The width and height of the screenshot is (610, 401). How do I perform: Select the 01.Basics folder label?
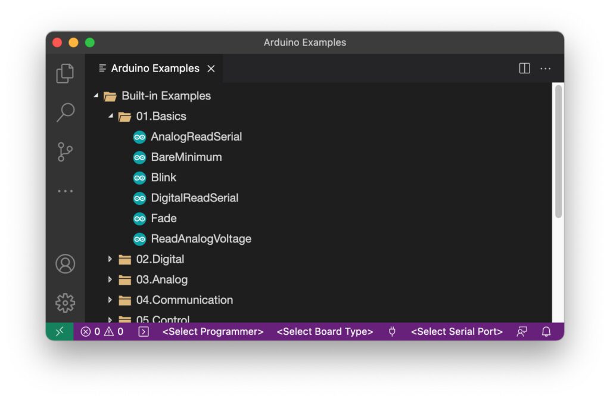(161, 116)
